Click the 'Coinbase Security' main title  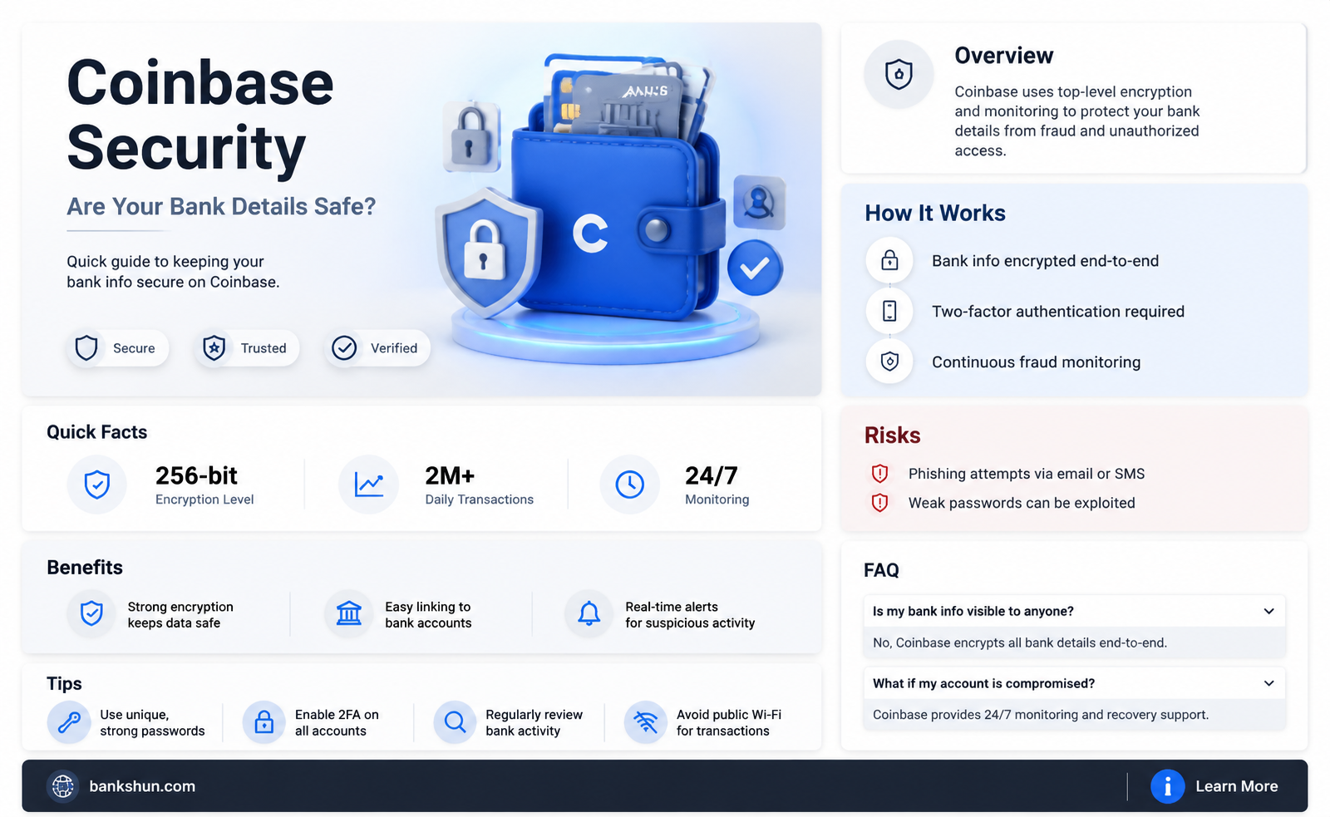pos(200,115)
